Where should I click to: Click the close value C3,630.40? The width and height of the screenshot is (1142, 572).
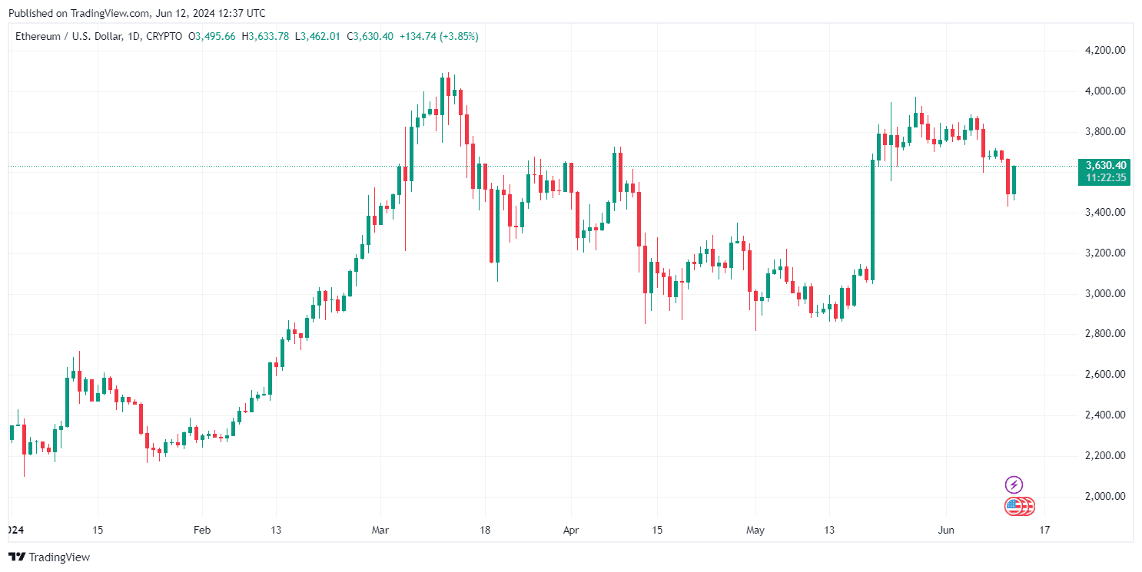[x=370, y=36]
